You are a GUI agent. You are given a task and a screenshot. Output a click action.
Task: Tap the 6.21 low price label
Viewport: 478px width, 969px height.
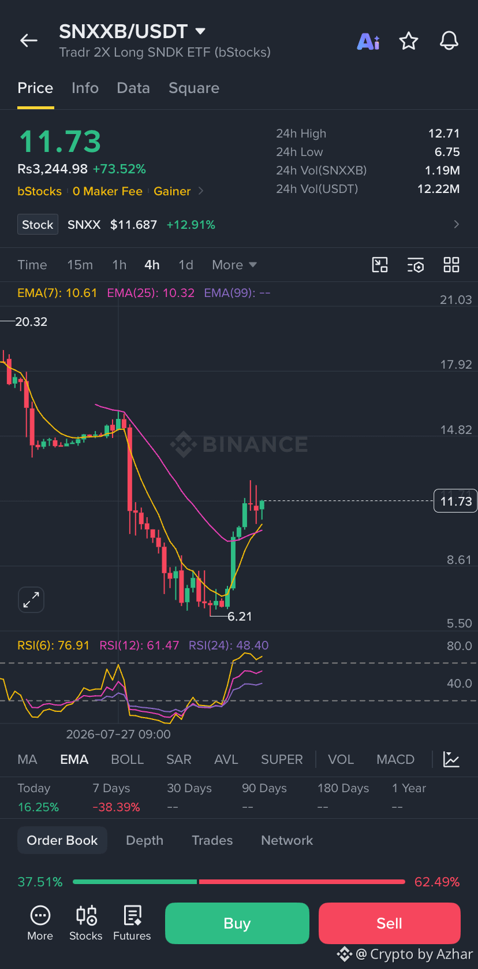click(x=240, y=617)
